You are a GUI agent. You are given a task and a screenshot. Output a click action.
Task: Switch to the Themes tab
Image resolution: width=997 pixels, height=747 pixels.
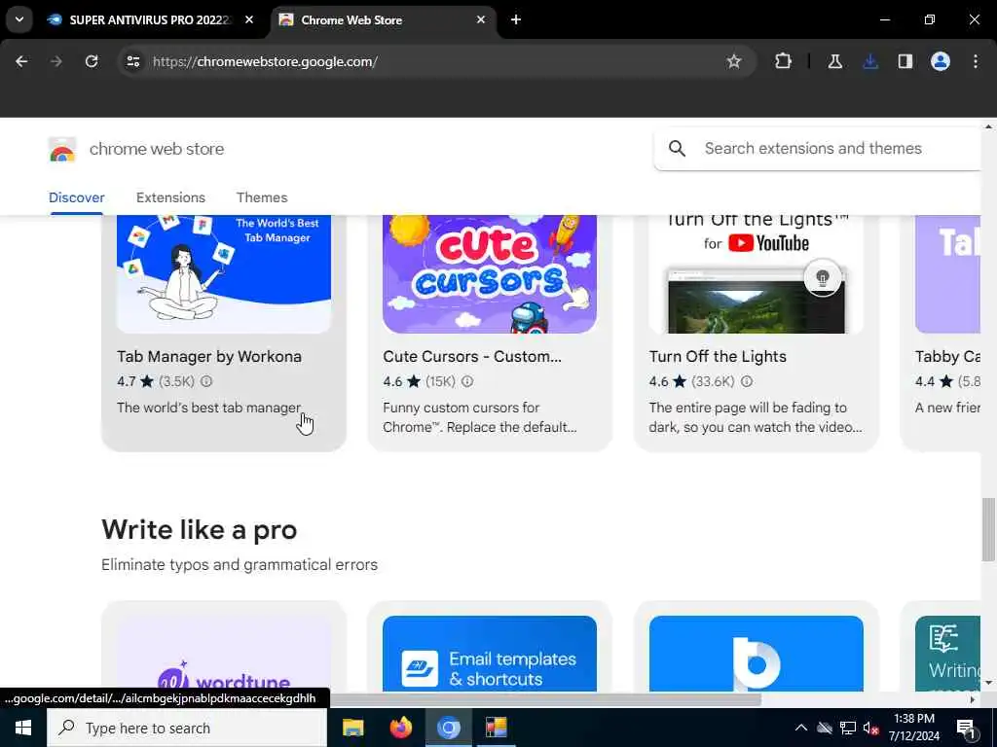(x=262, y=197)
